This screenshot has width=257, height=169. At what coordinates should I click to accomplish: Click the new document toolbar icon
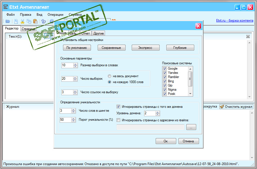(x=16, y=21)
